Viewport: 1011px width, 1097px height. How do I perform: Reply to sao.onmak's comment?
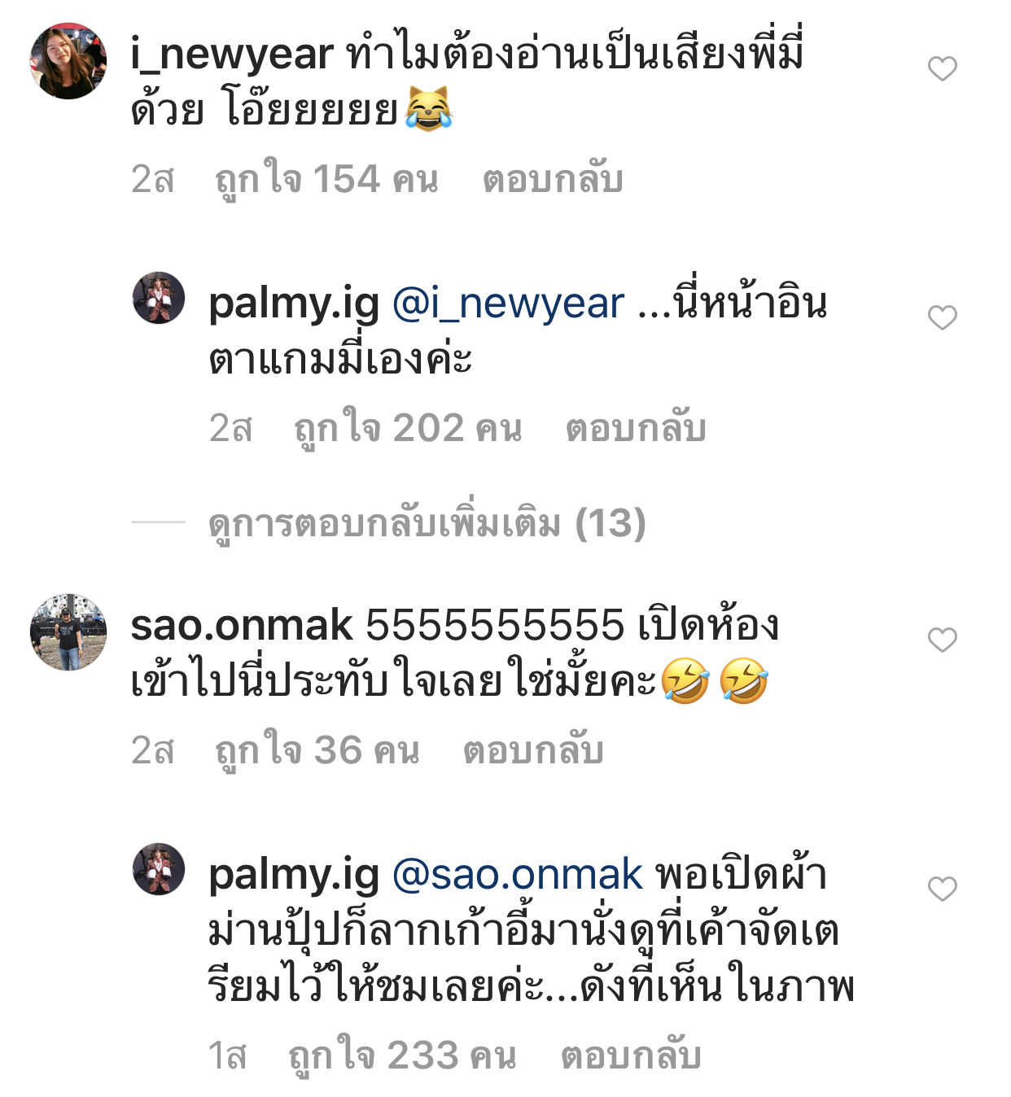coord(533,750)
